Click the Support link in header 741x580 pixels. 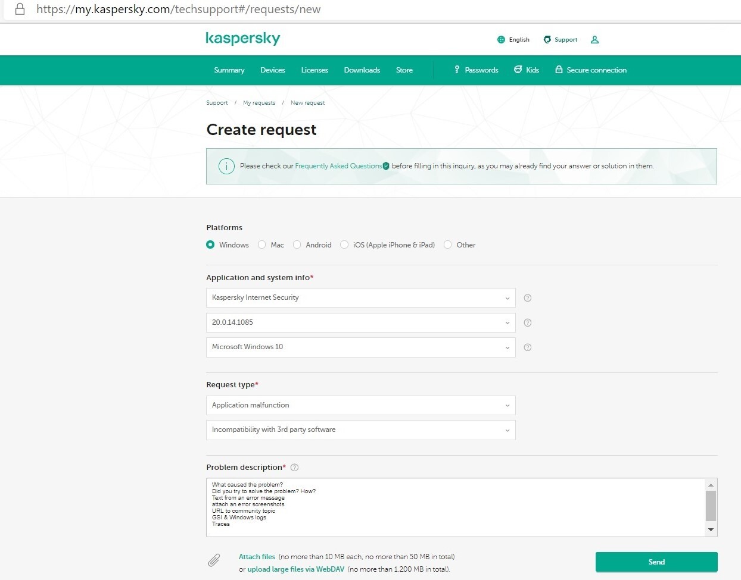pos(561,40)
